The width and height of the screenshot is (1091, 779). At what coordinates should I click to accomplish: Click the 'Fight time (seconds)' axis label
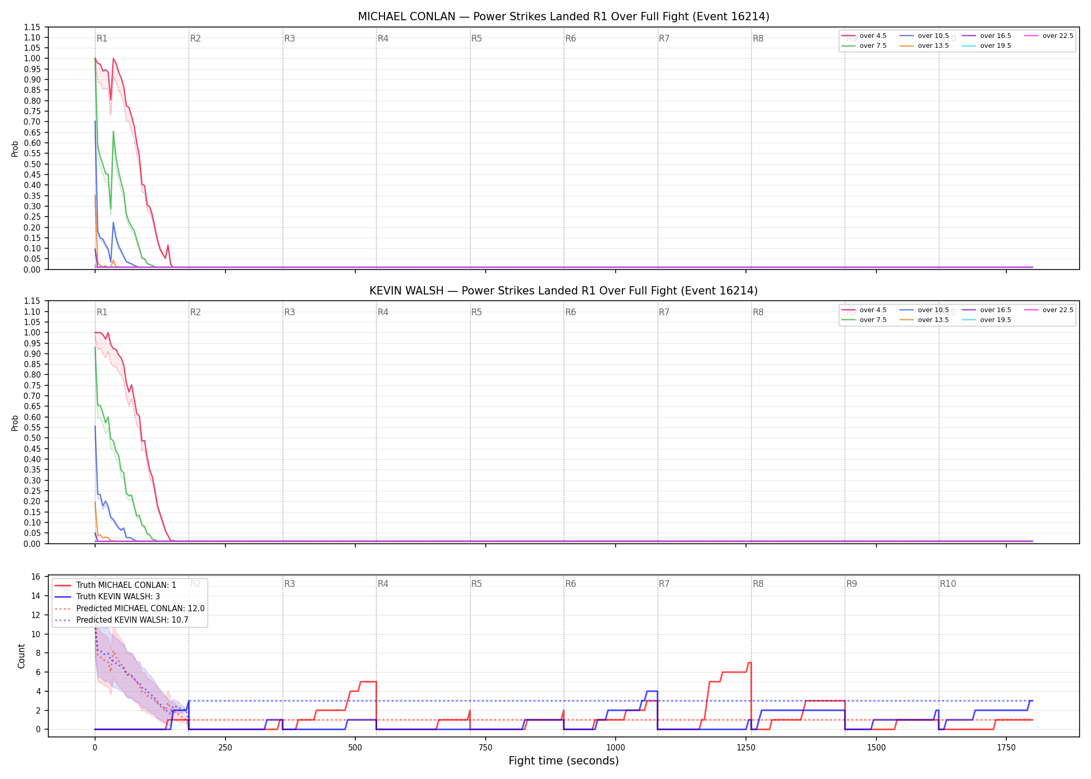(x=564, y=761)
